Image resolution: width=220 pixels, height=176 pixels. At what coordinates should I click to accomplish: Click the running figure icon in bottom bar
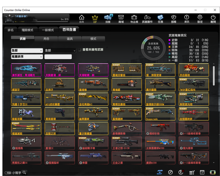pos(181,172)
